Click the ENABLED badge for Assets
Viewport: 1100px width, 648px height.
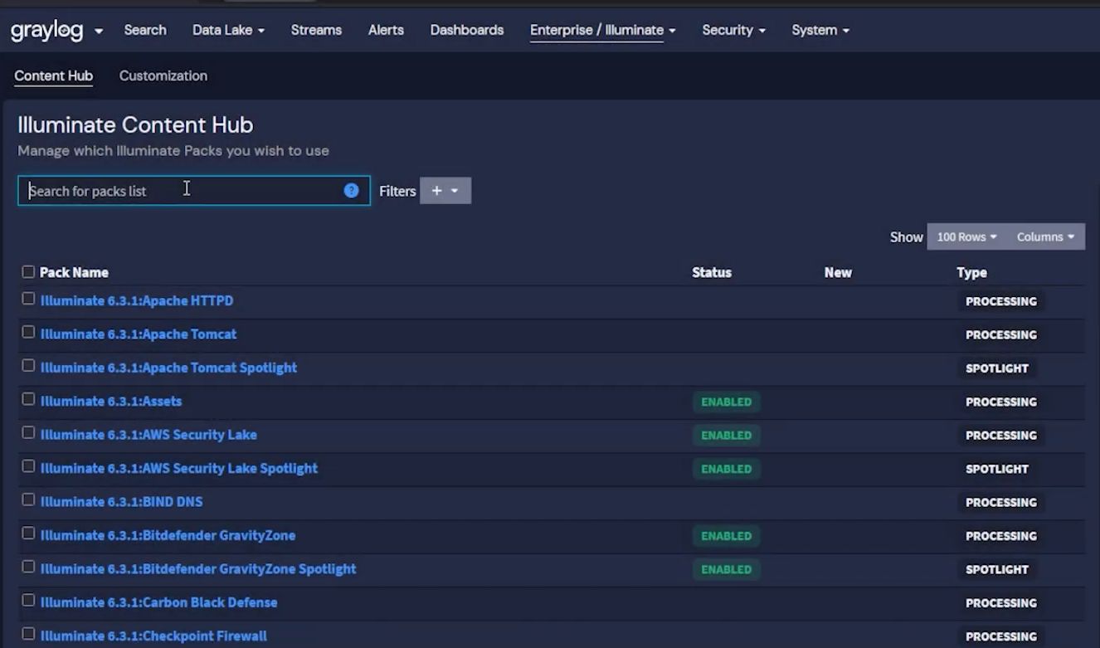point(727,402)
